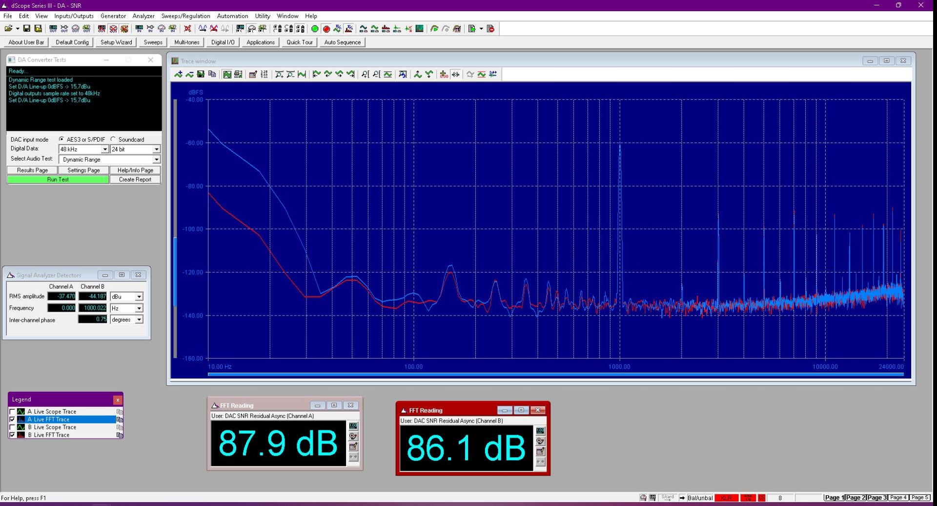The width and height of the screenshot is (937, 506).
Task: Open the 48 kHz sample rate dropdown
Action: (104, 149)
